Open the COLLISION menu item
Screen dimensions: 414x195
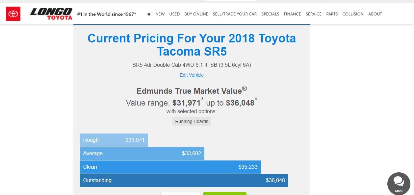tap(353, 14)
